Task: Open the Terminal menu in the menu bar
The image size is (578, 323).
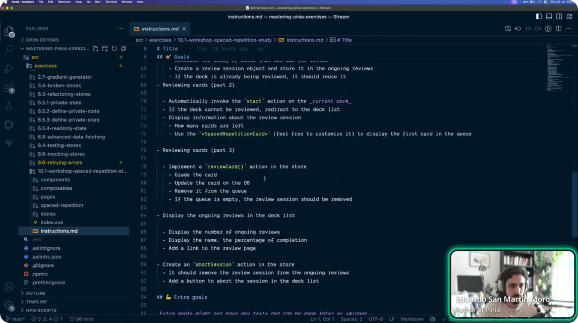Action: (x=111, y=2)
